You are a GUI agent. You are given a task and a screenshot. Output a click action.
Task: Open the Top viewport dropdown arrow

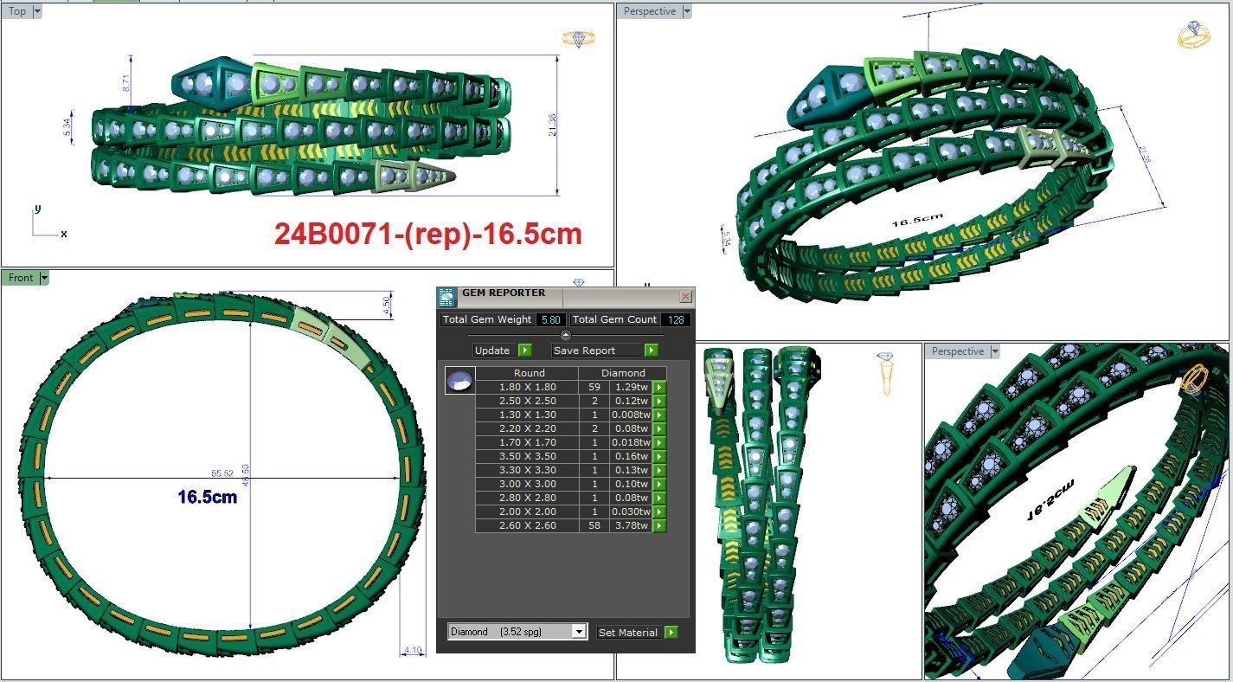tap(37, 11)
